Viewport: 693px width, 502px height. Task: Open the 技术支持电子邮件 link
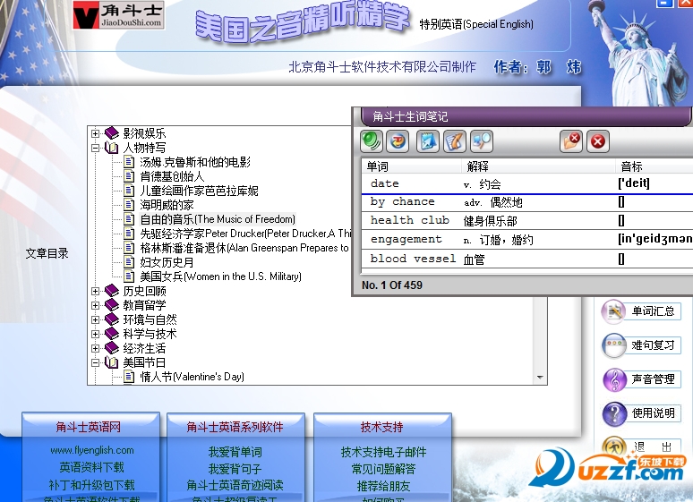383,452
